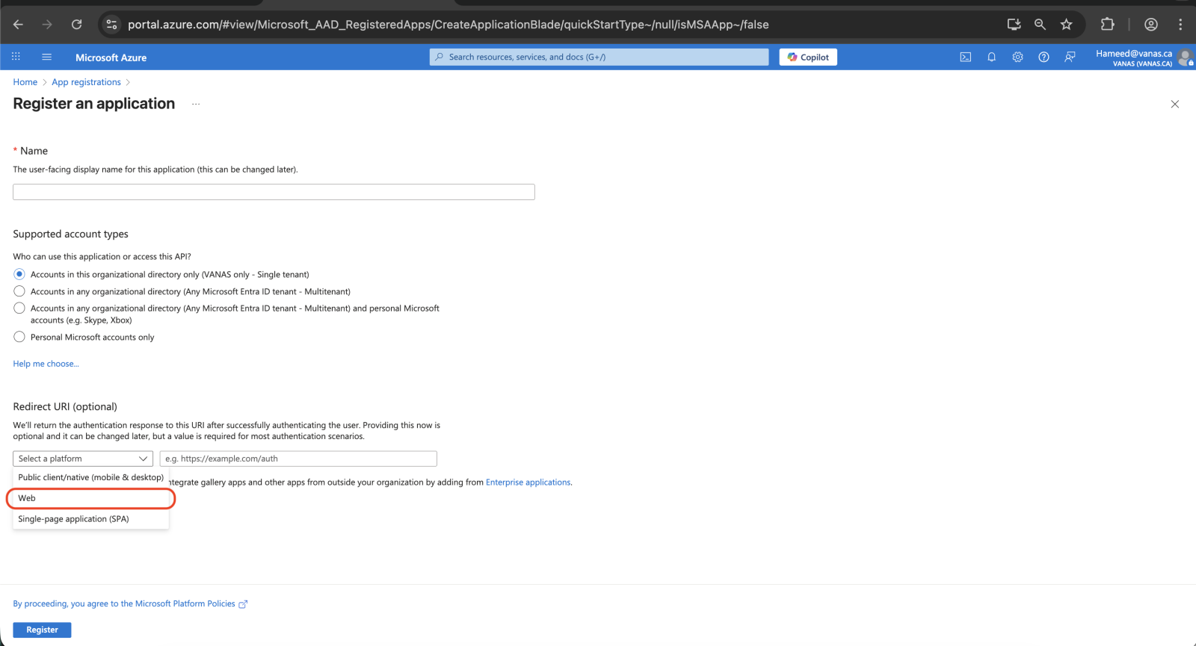The image size is (1196, 646).
Task: Open the ellipsis menu beside page title
Action: point(196,104)
